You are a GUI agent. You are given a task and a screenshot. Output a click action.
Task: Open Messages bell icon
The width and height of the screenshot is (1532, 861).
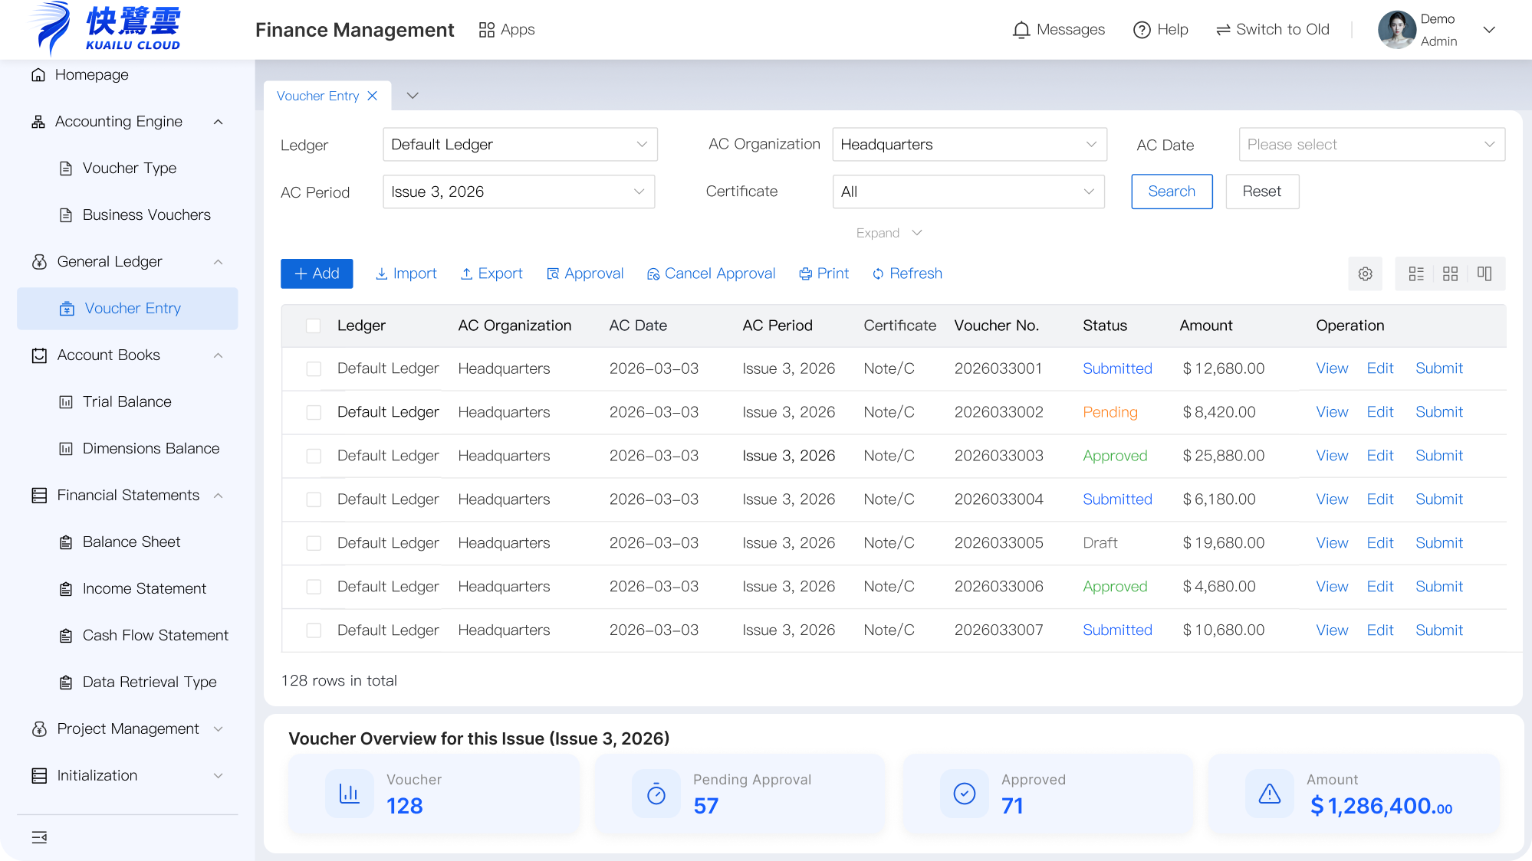point(1021,30)
